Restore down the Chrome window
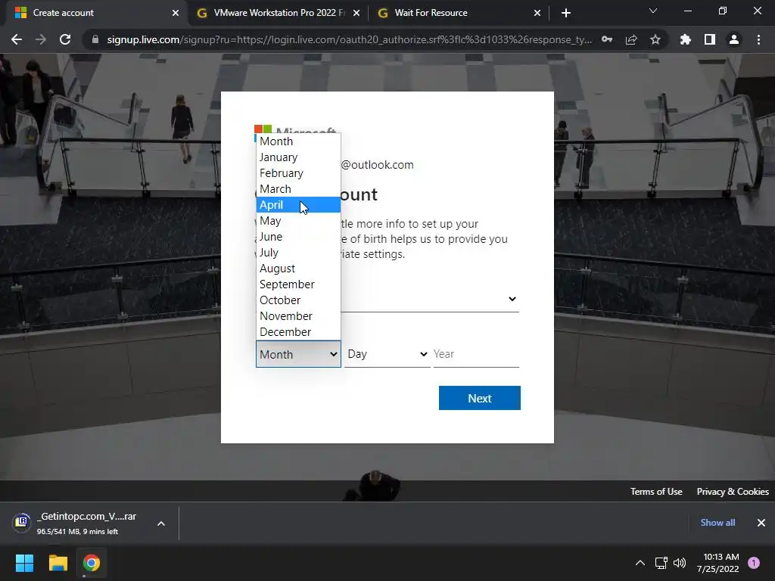Viewport: 775px width, 581px height. [x=723, y=11]
